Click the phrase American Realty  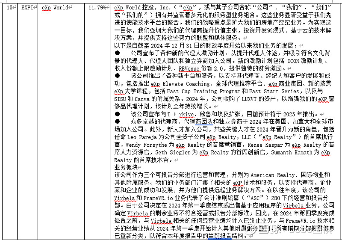(x=273, y=175)
